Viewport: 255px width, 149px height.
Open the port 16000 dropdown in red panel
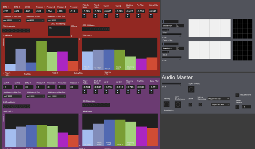pyautogui.click(x=56, y=20)
